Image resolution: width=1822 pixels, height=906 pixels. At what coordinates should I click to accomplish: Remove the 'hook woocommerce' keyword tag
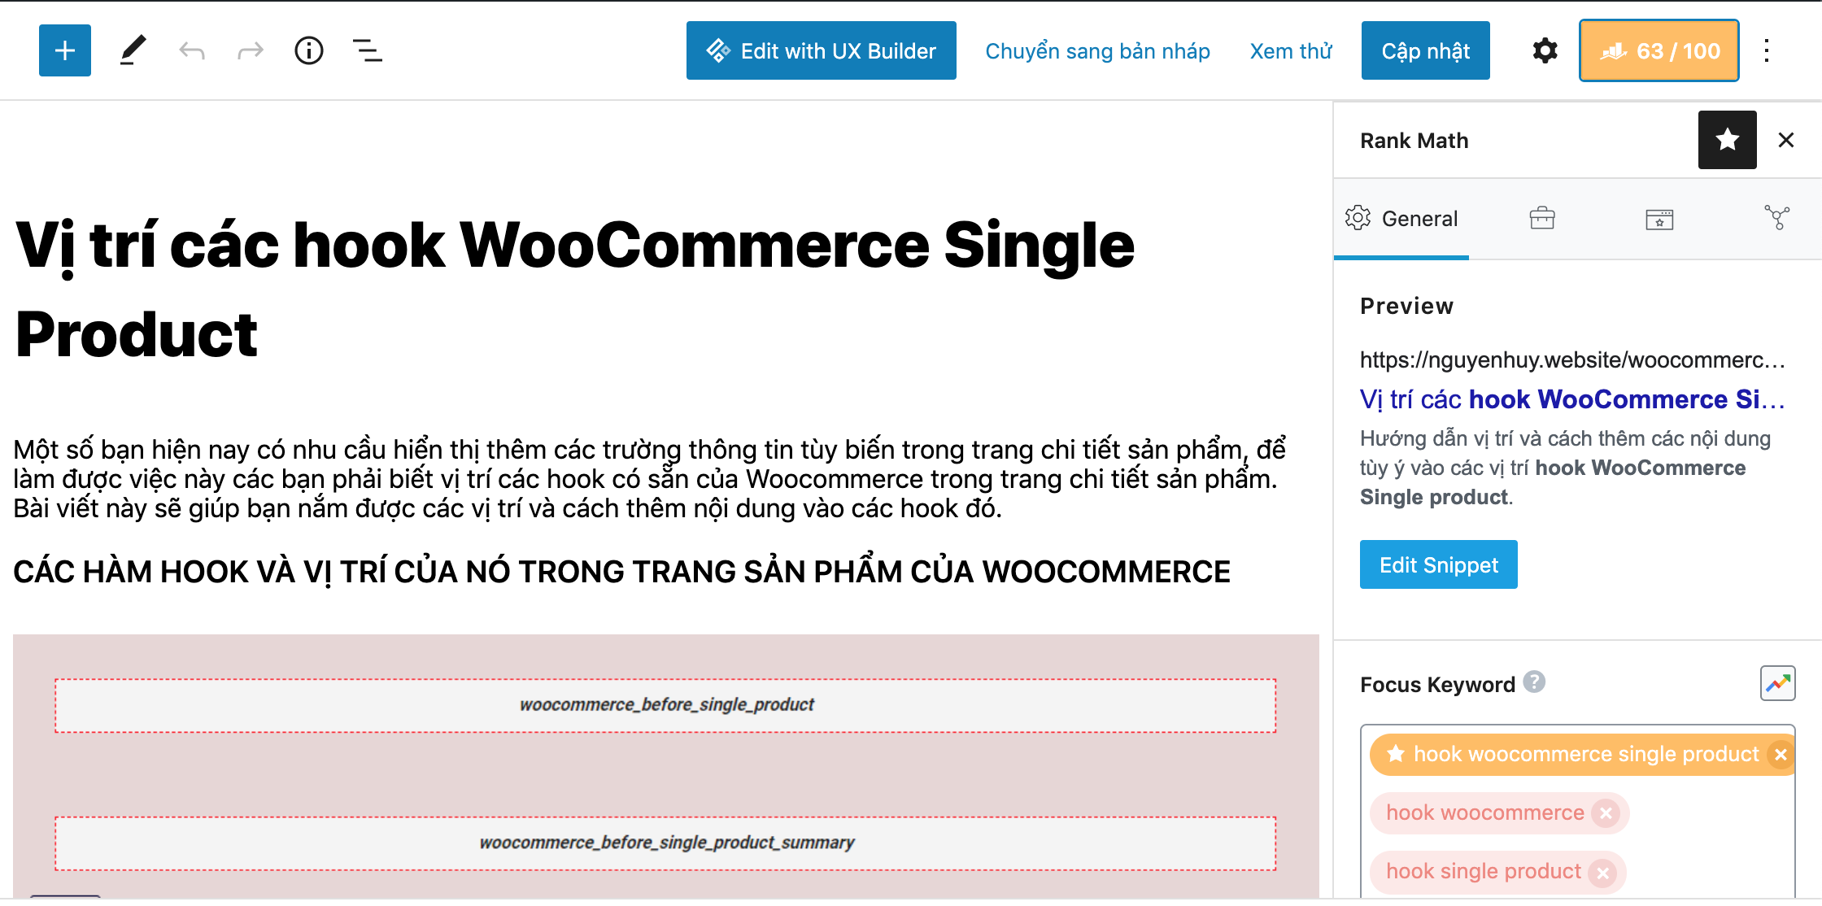point(1606,813)
